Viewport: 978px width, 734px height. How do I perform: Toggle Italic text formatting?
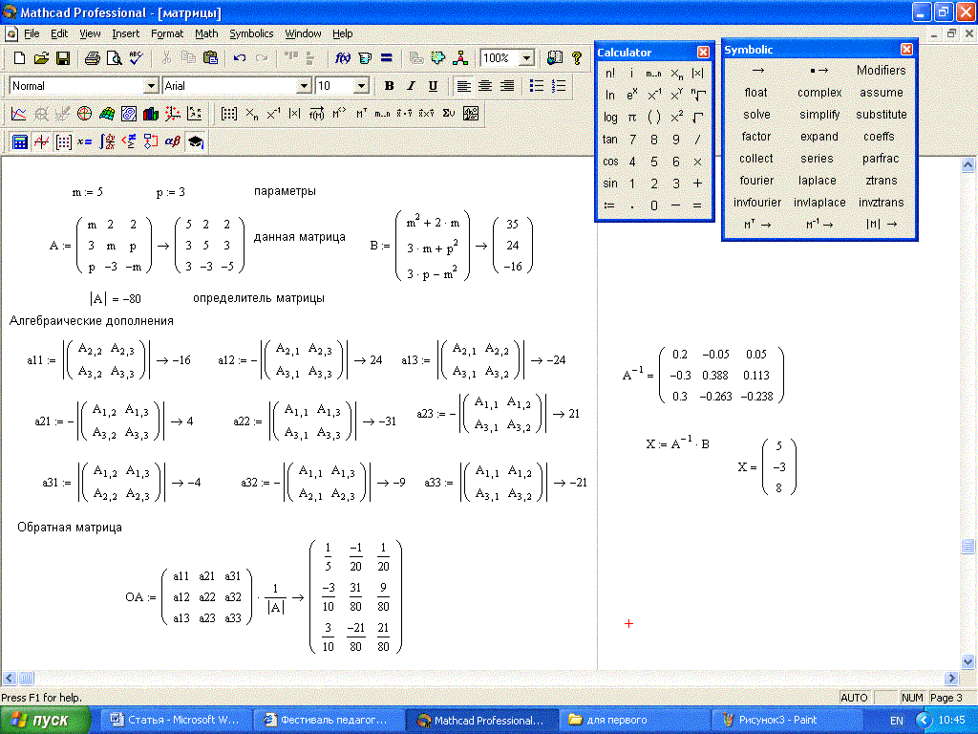coord(411,86)
